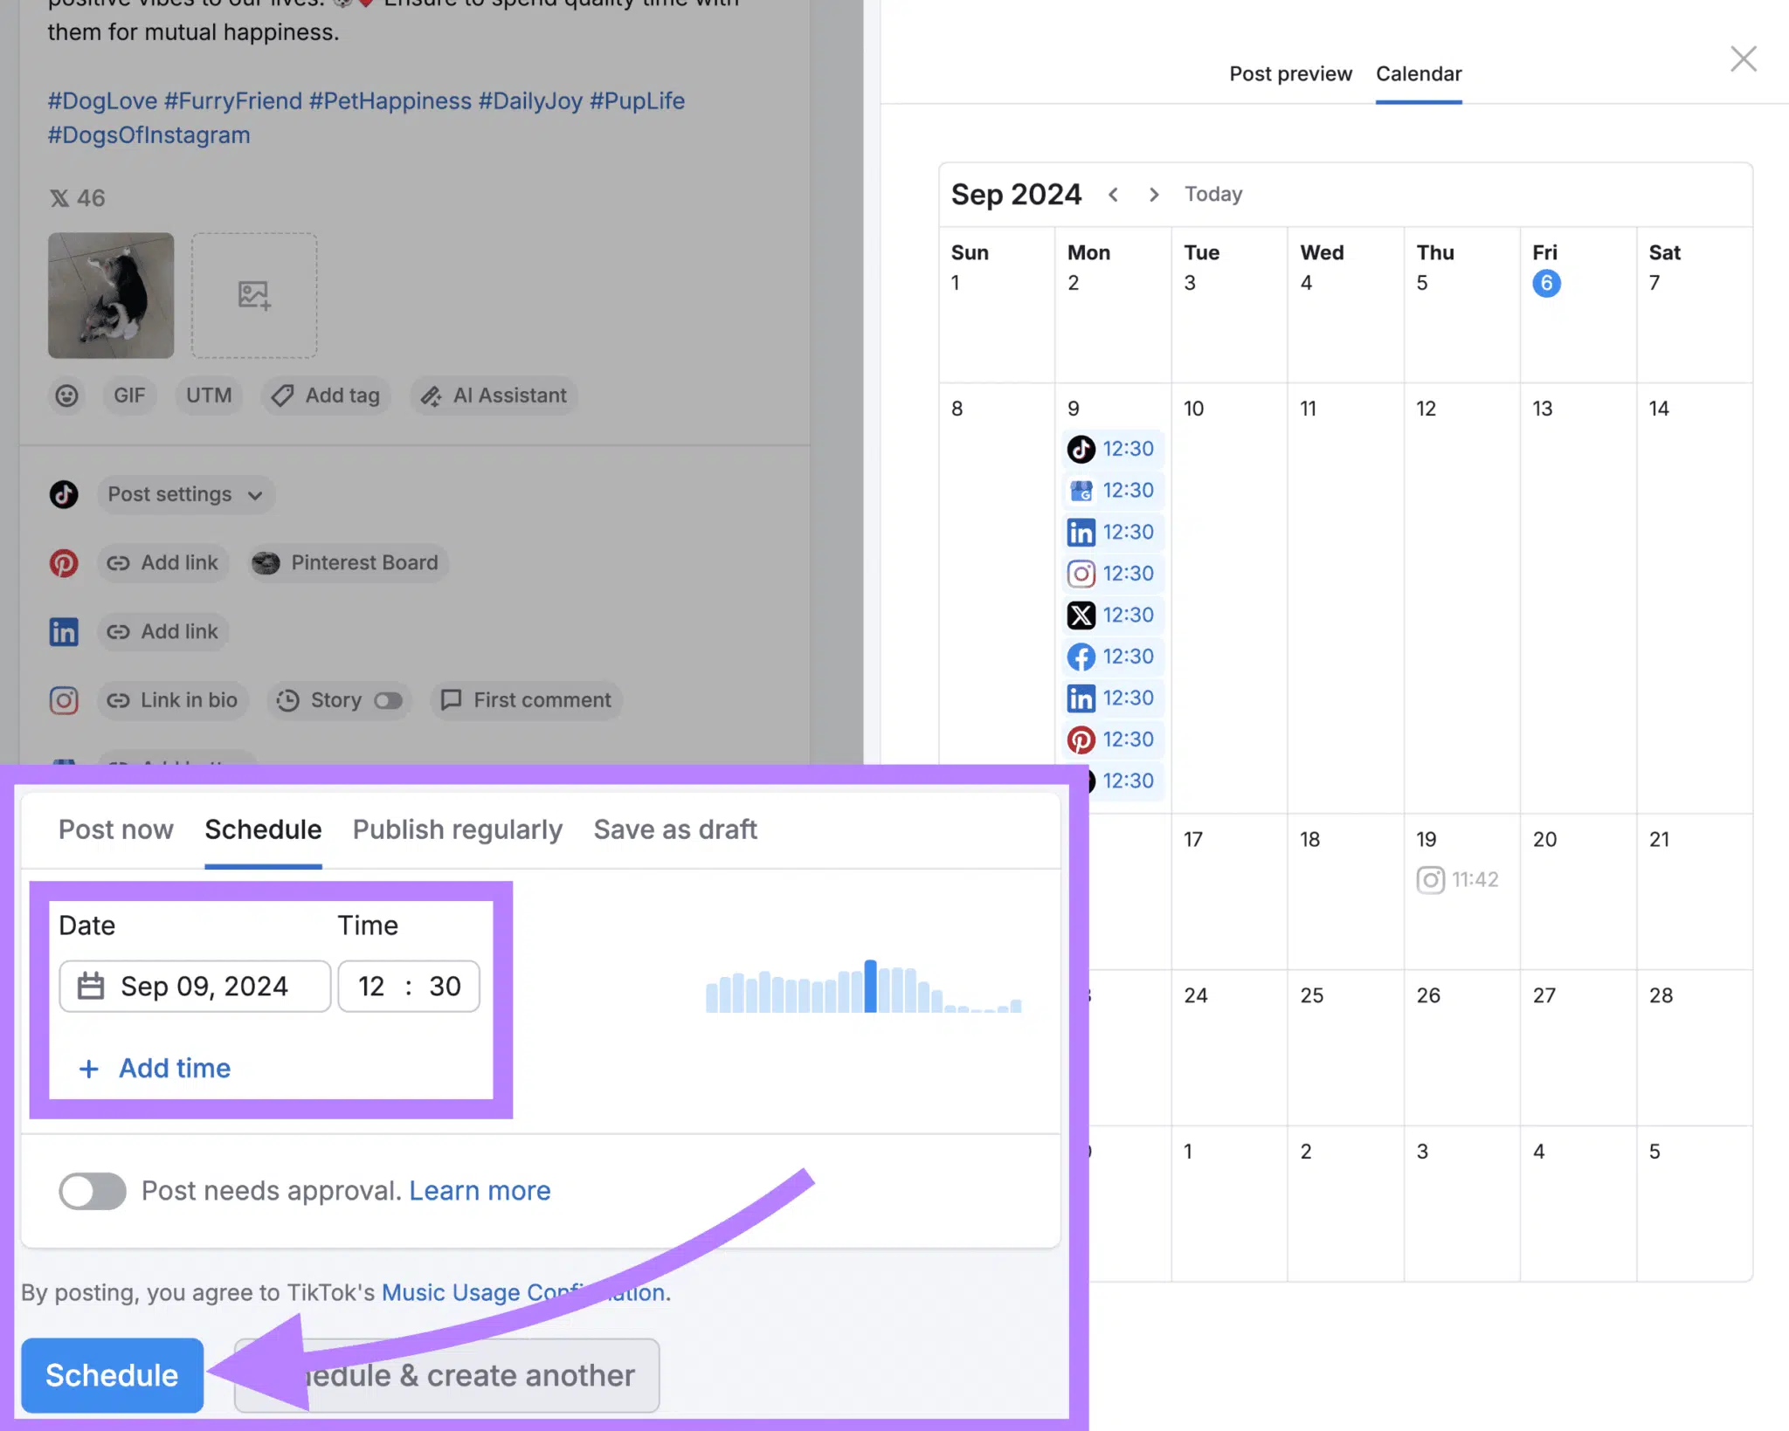Open the Pinterest 12:30 post on Sep 9

(x=1113, y=740)
